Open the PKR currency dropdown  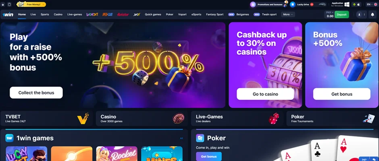330,12
